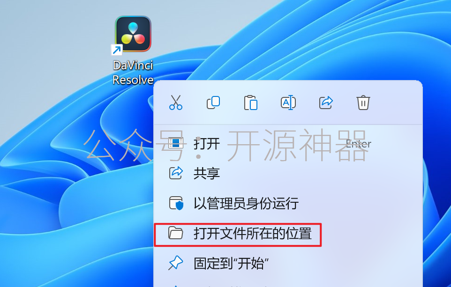
Task: Select the DaVinci Resolve desktop shortcut icon
Action: 133,34
